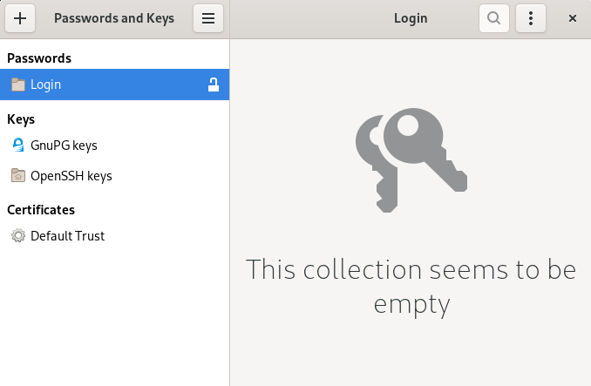Open the hamburger main menu

click(x=208, y=18)
